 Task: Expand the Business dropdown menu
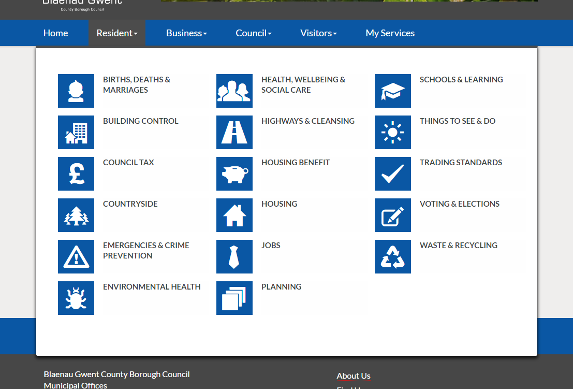[186, 33]
